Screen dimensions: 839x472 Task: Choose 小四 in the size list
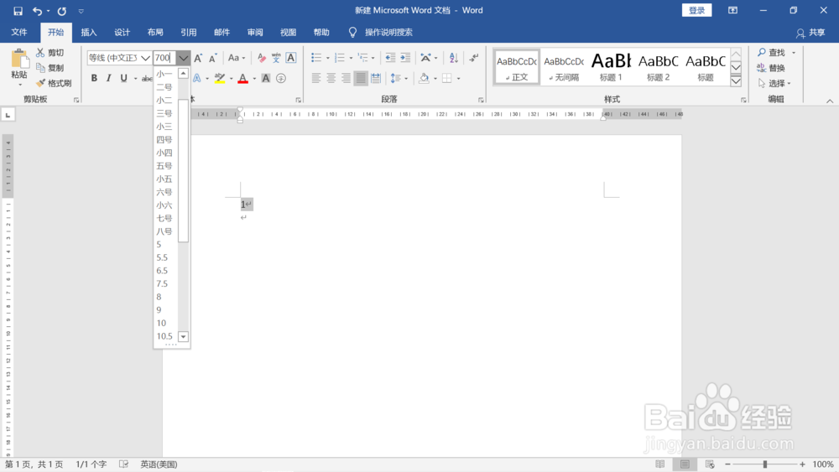[x=166, y=153]
